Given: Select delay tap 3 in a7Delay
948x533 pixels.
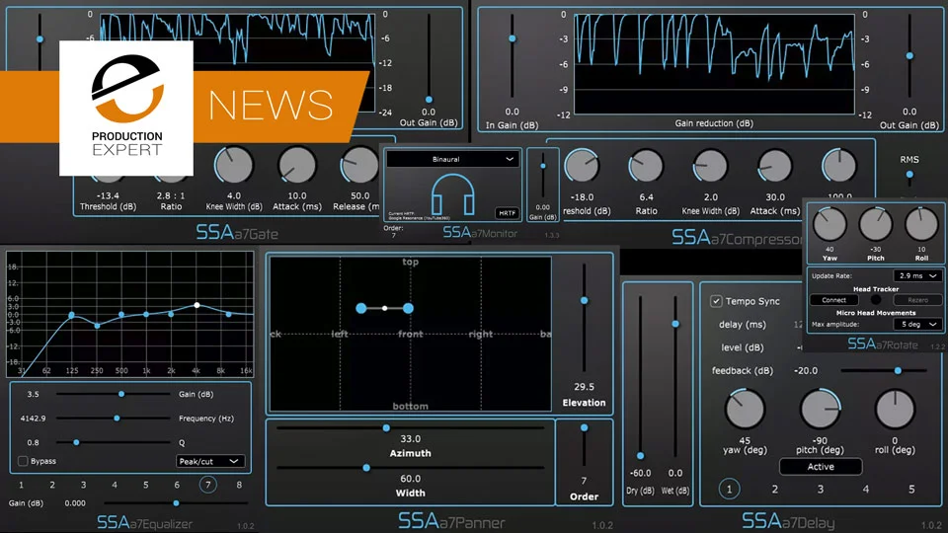Looking at the screenshot, I should [x=821, y=489].
